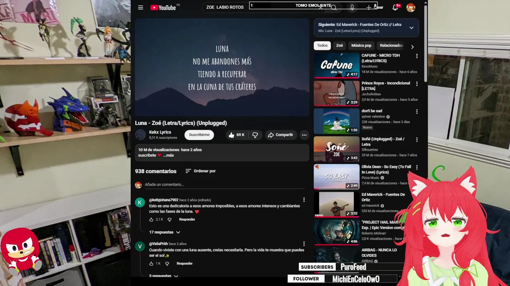Open options for Prince Royce - Incondicional
Image resolution: width=510 pixels, height=286 pixels.
tap(417, 84)
